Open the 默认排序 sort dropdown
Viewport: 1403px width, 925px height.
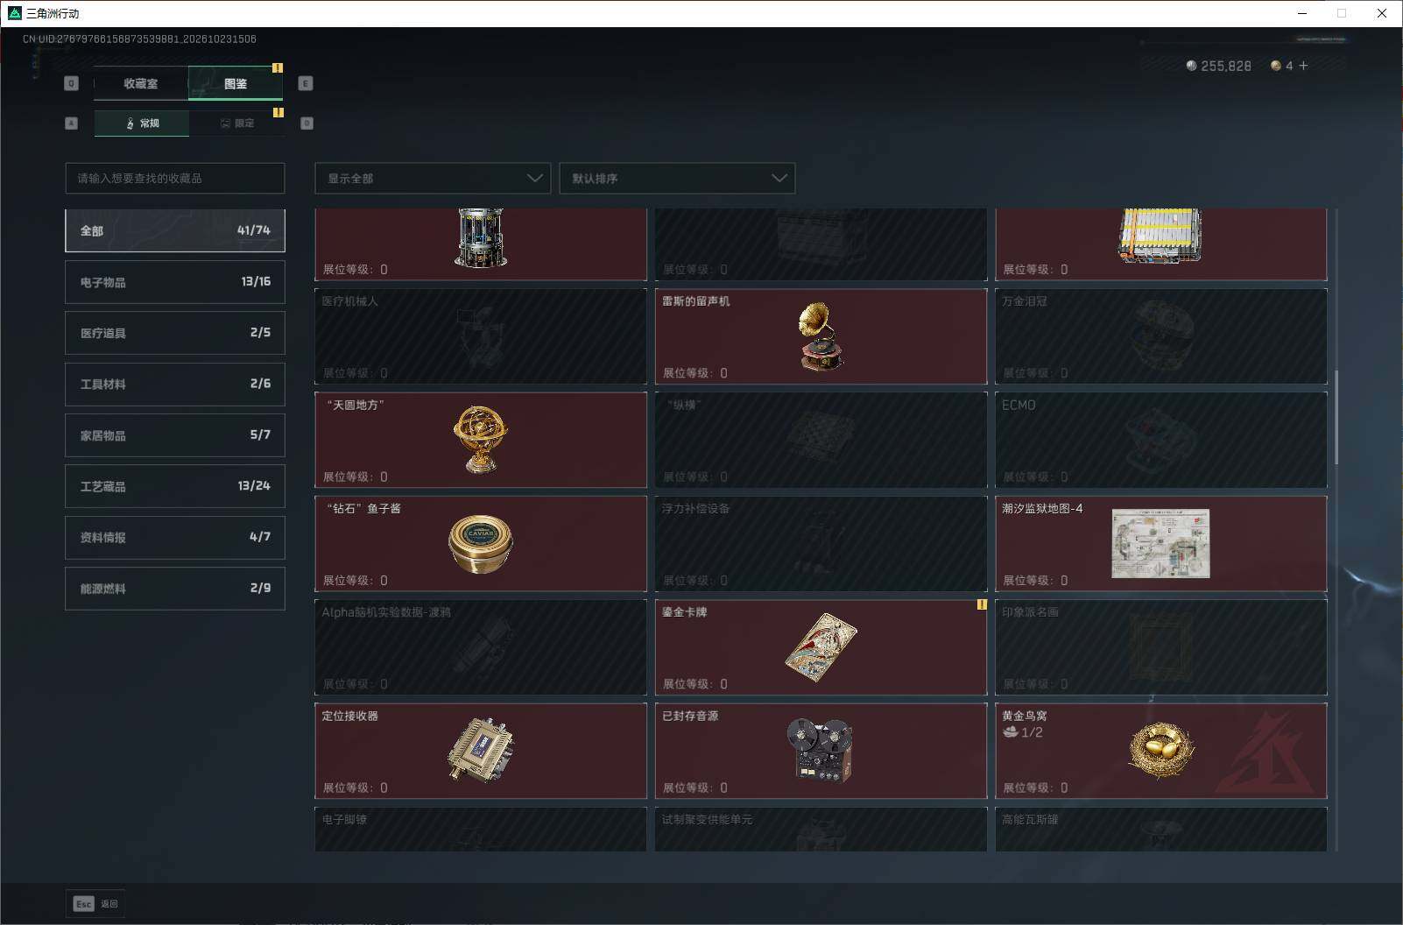(x=677, y=178)
